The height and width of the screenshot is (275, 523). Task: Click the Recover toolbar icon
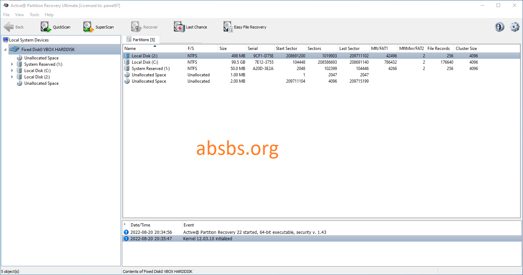point(136,27)
